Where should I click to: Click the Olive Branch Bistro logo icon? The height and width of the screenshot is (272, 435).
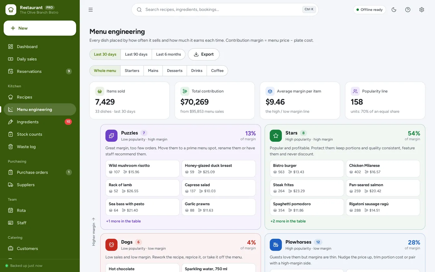point(11,10)
